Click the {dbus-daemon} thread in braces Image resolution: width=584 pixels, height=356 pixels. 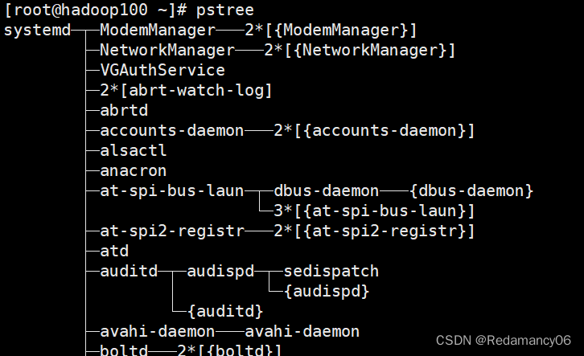click(471, 191)
